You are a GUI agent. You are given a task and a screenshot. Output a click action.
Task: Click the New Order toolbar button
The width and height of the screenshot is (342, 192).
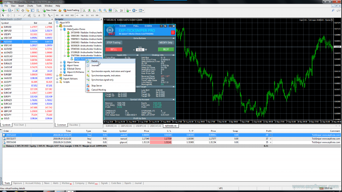point(50,10)
